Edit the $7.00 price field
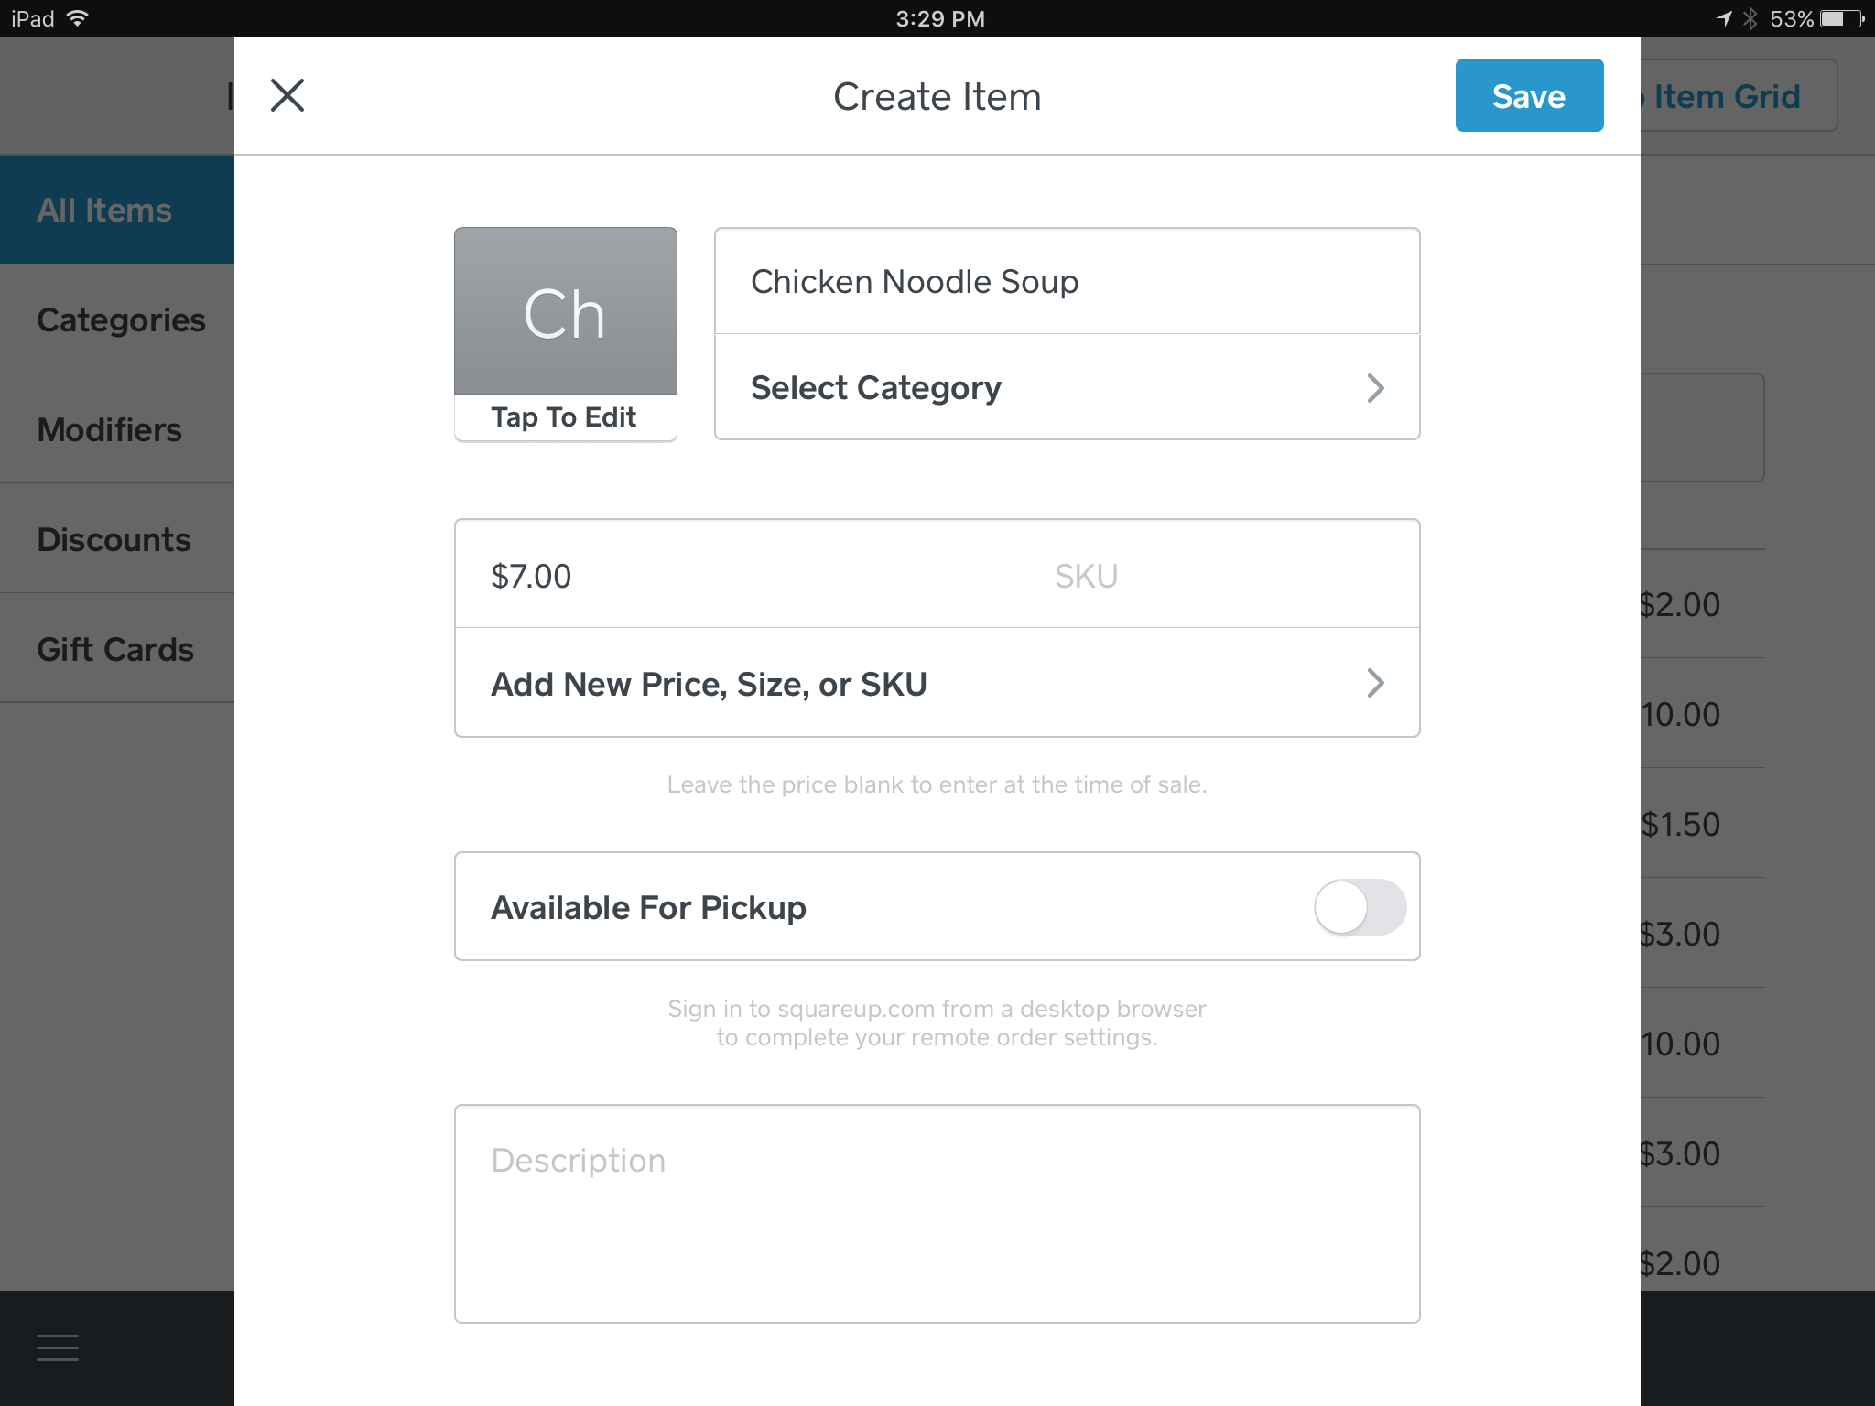 [x=641, y=576]
